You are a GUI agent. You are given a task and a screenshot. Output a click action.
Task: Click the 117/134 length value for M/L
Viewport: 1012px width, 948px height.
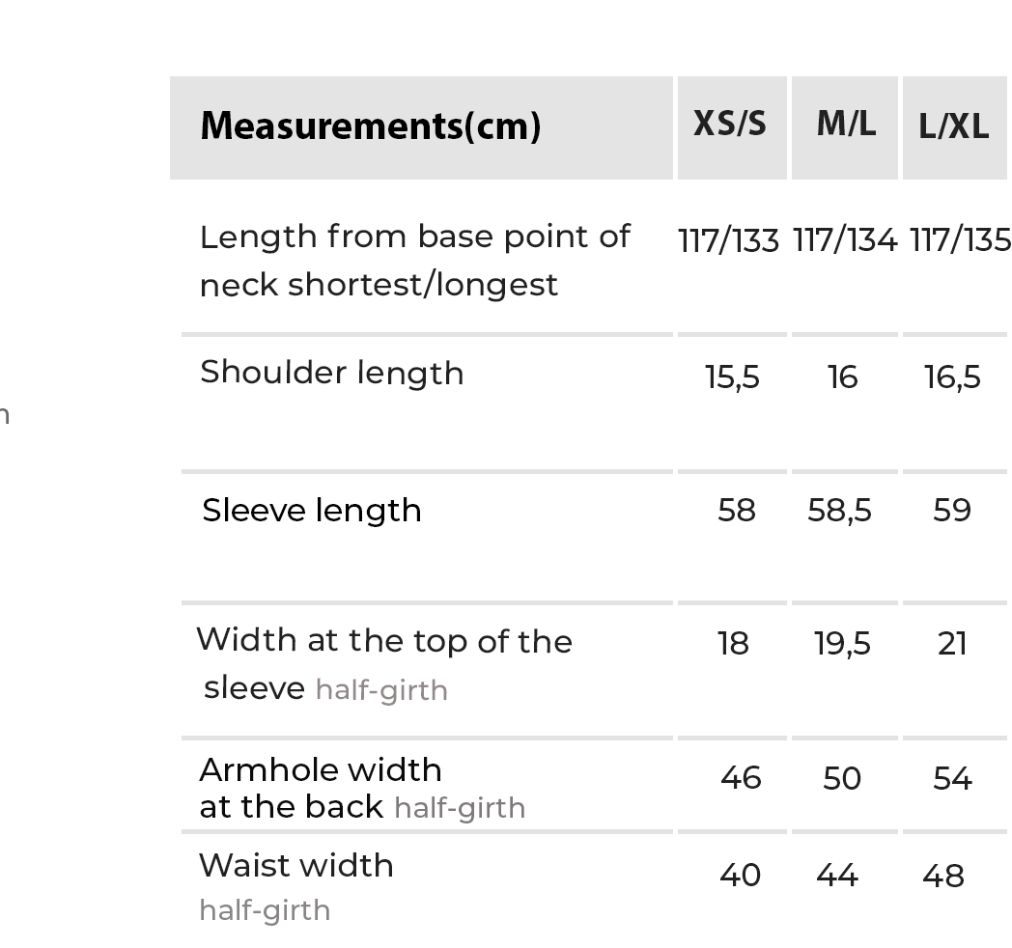point(845,241)
